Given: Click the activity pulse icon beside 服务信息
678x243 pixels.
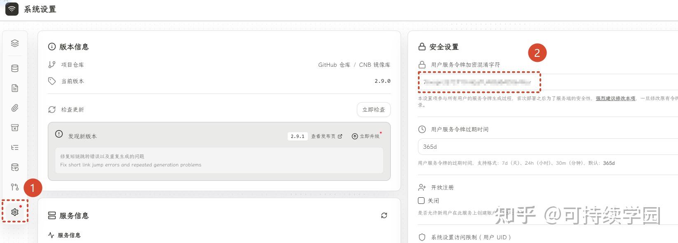Looking at the screenshot, I should 51,235.
